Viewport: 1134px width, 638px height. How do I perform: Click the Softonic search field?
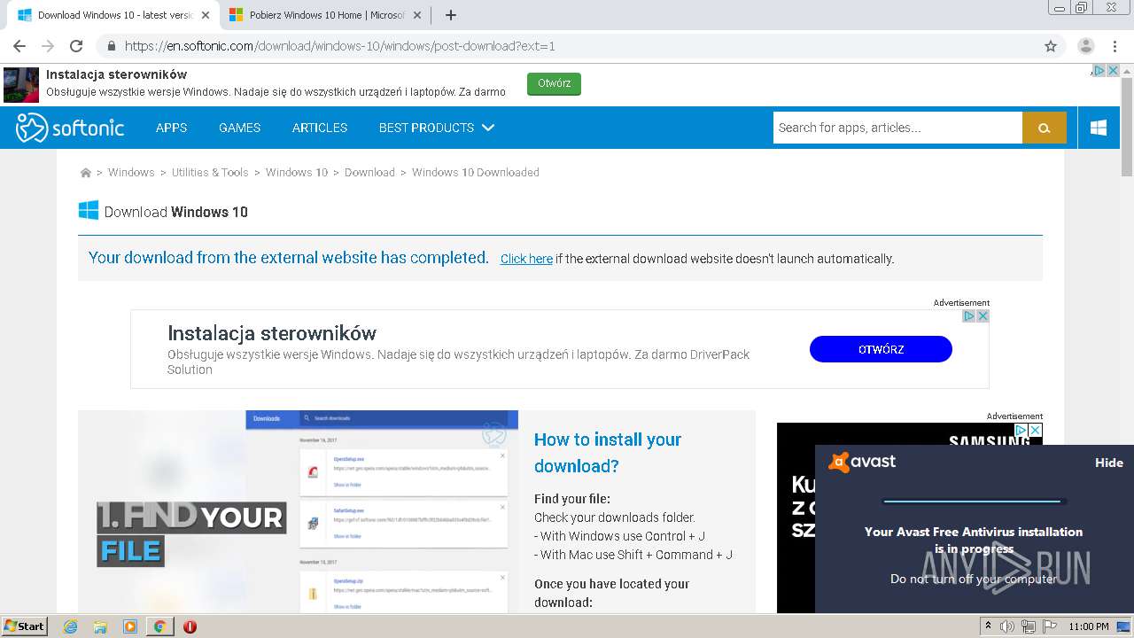[x=897, y=128]
